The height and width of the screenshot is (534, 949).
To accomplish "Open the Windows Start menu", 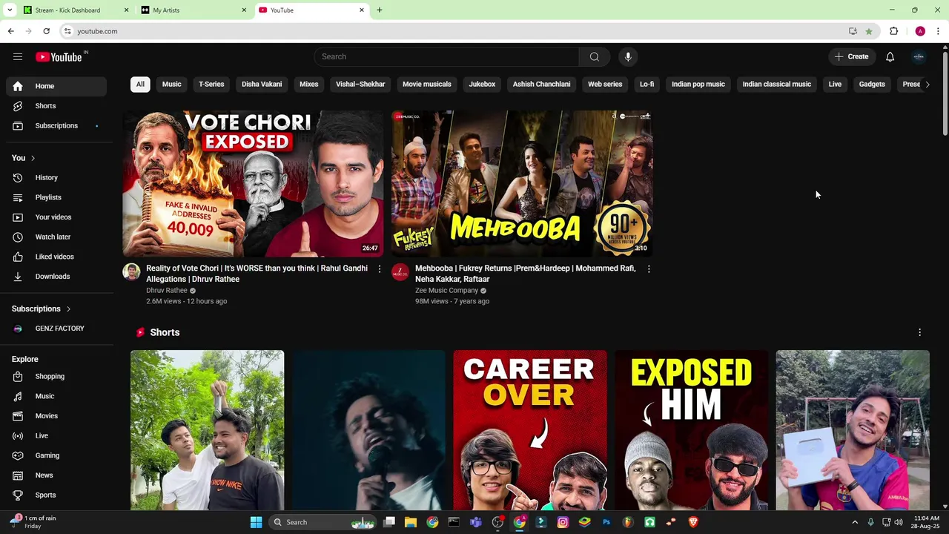I will tap(256, 522).
